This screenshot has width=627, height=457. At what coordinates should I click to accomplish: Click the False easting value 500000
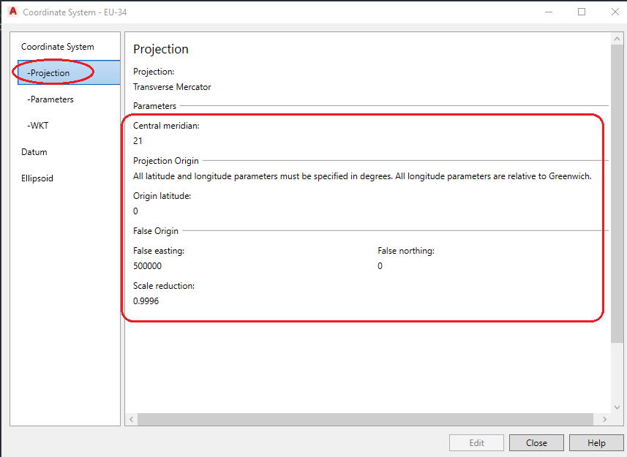[x=147, y=265]
